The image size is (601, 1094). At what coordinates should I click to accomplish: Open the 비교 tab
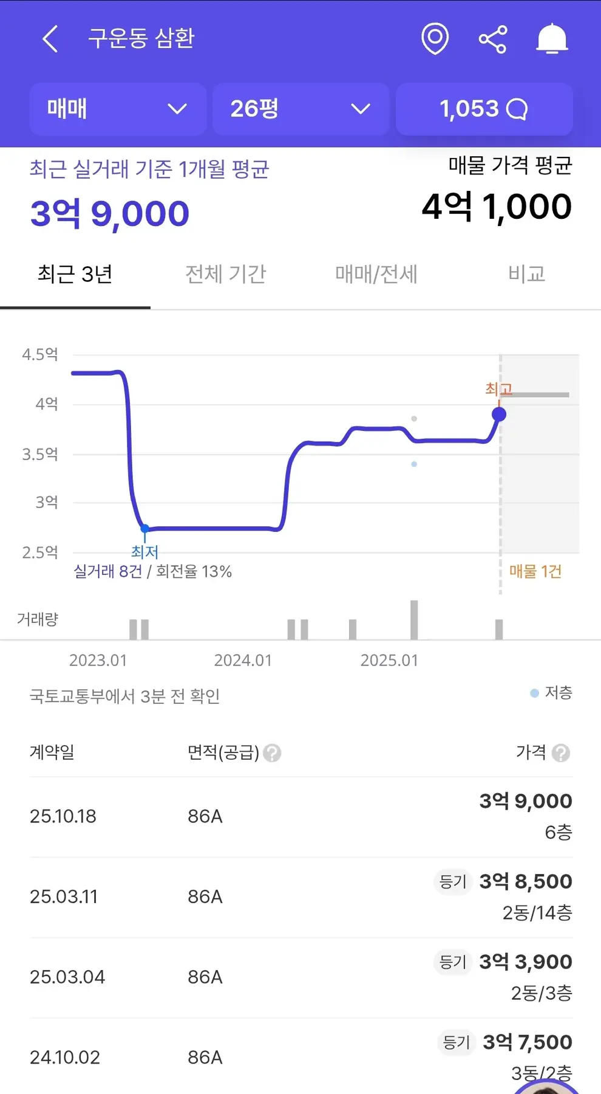click(x=526, y=274)
